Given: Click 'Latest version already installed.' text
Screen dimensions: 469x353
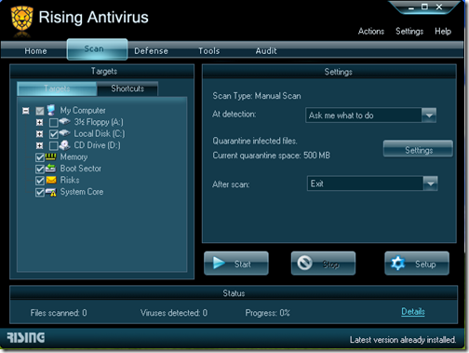Looking at the screenshot, I should tap(403, 340).
